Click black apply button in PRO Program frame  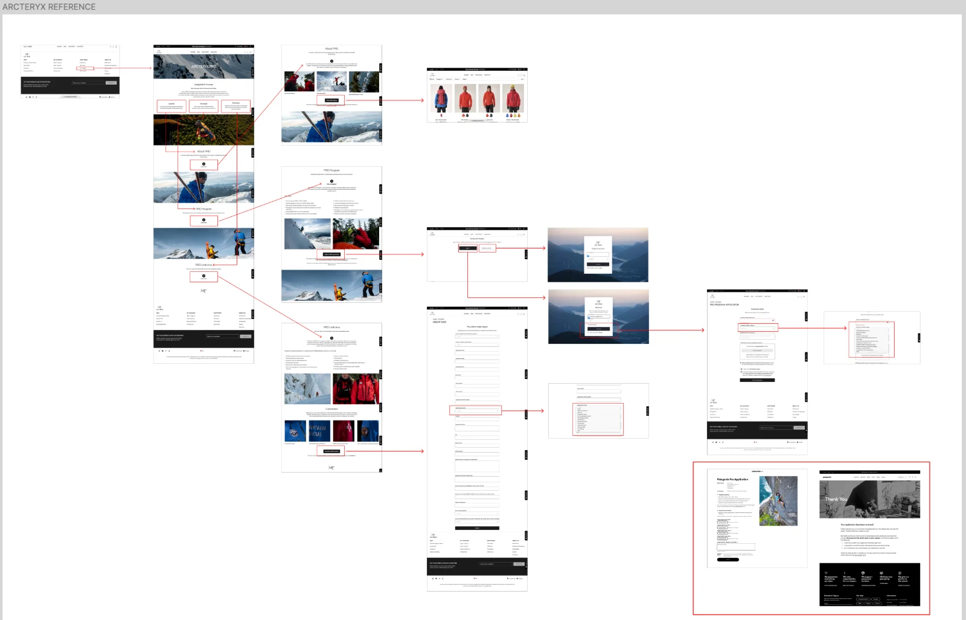pos(331,254)
